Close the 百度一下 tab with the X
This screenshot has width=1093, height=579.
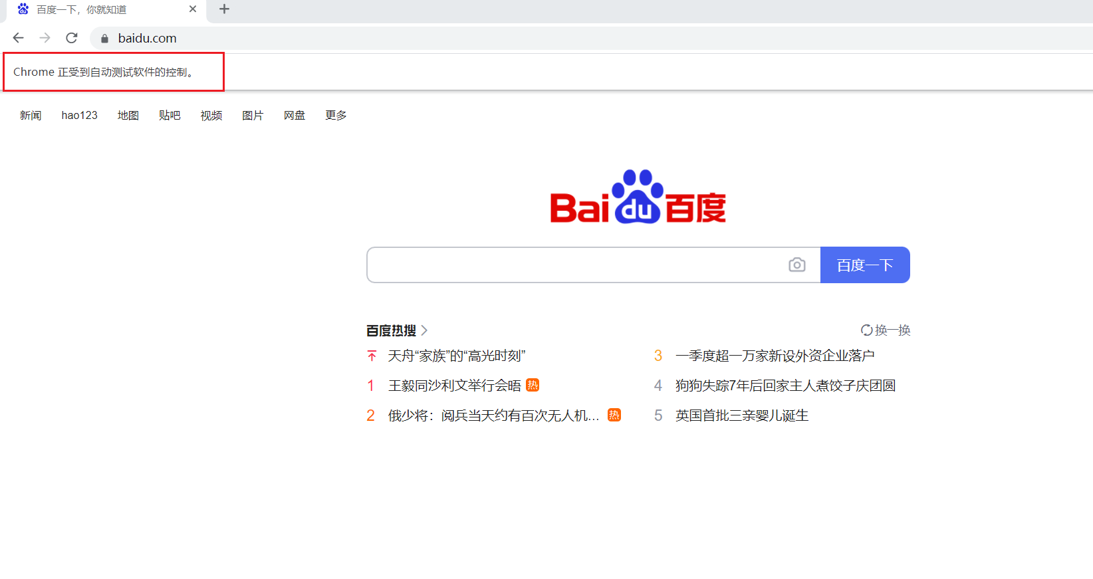pyautogui.click(x=193, y=9)
